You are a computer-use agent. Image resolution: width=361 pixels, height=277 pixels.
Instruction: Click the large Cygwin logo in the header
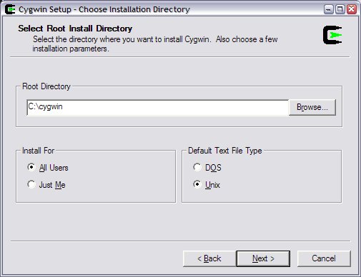(x=332, y=35)
